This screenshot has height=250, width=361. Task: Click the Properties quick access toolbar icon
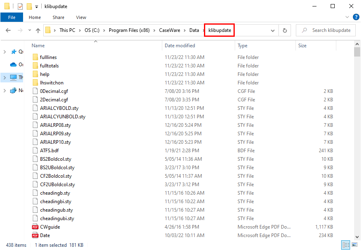click(20, 6)
